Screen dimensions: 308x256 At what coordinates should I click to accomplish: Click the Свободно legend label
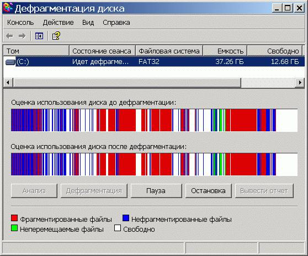click(139, 230)
